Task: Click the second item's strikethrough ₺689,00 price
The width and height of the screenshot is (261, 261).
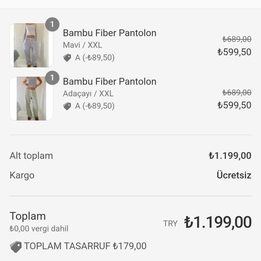Action: [x=237, y=92]
